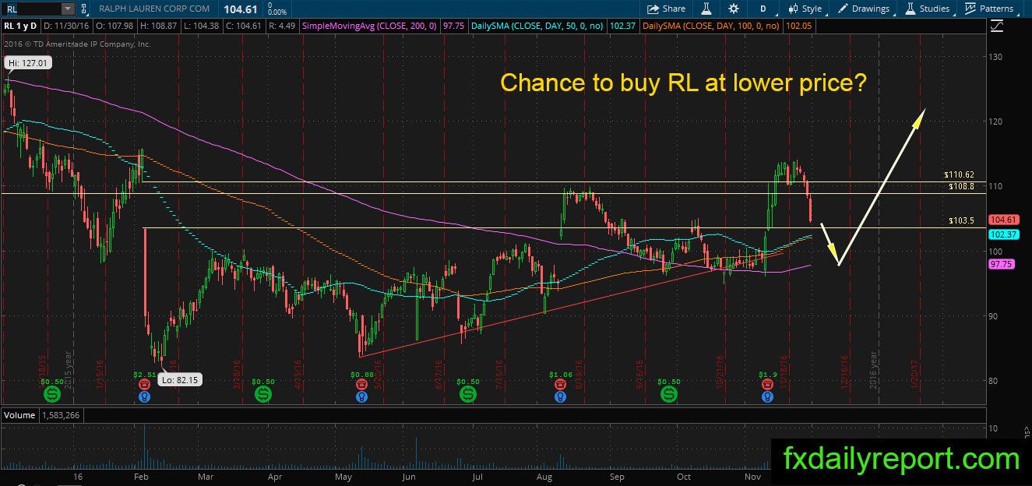
Task: Click the blue lightbulb icon in August
Action: click(561, 396)
